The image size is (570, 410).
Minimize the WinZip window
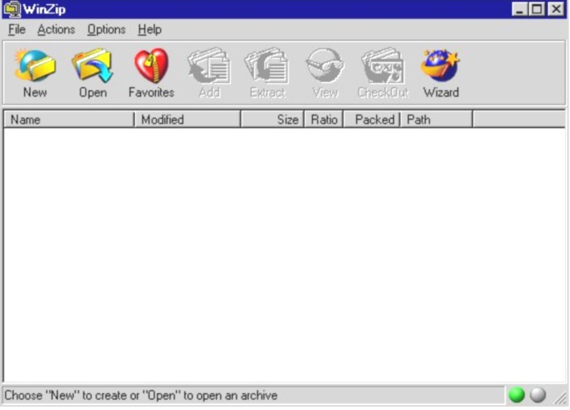point(520,9)
